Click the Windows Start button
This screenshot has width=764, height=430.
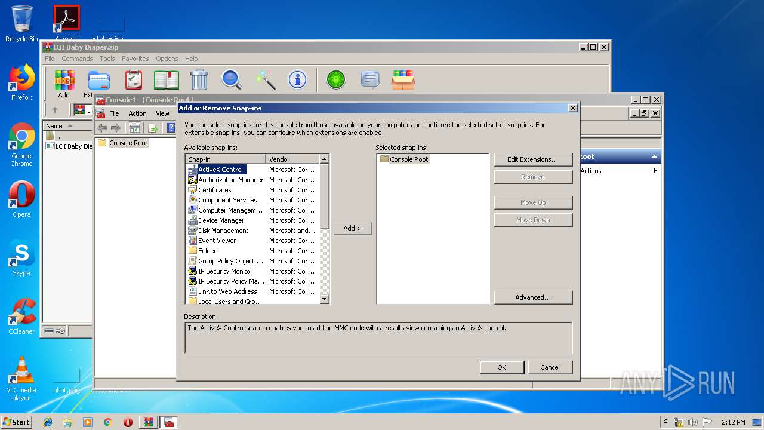pos(16,422)
